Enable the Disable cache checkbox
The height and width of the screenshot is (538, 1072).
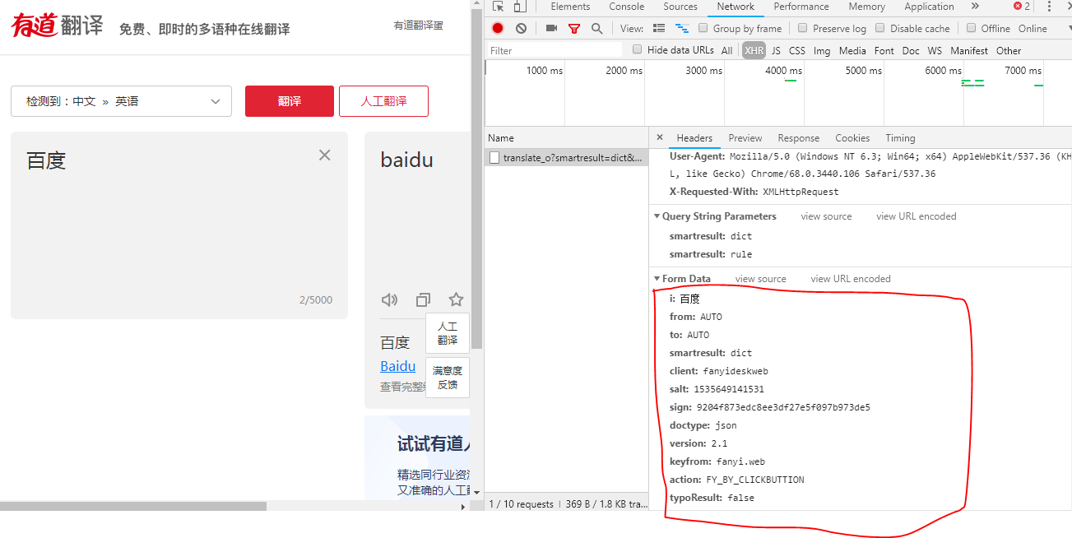pyautogui.click(x=880, y=28)
